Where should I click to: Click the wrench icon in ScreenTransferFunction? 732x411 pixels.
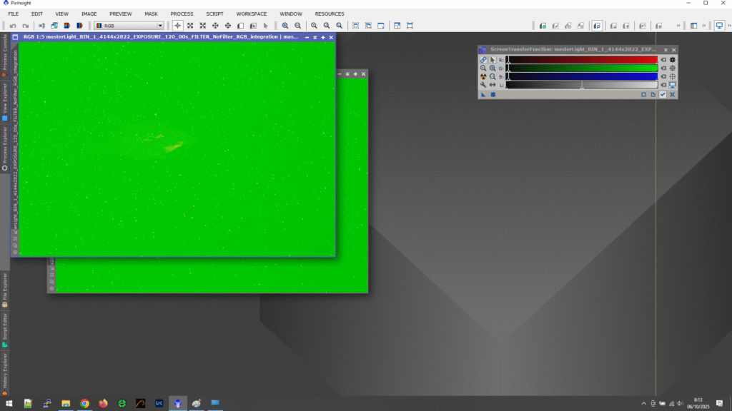(483, 85)
